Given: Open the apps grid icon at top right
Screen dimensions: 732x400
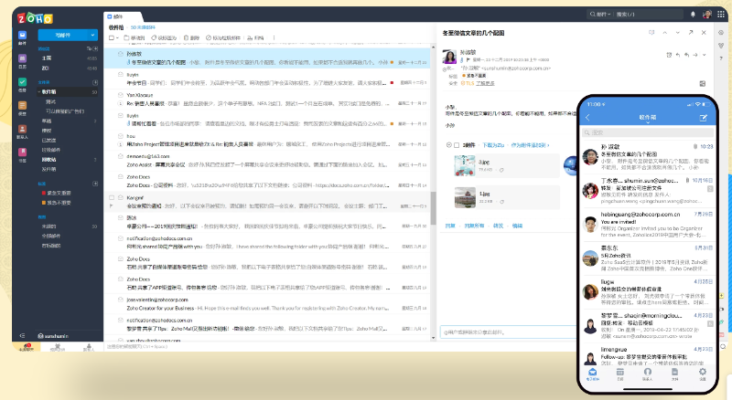Looking at the screenshot, I should pyautogui.click(x=721, y=16).
